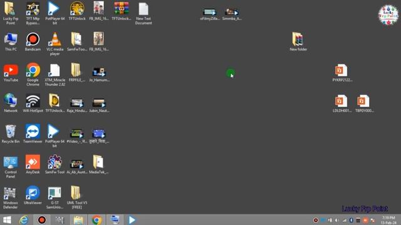This screenshot has height=225, width=401.
Task: Open the Recycle Bin
Action: [11, 134]
